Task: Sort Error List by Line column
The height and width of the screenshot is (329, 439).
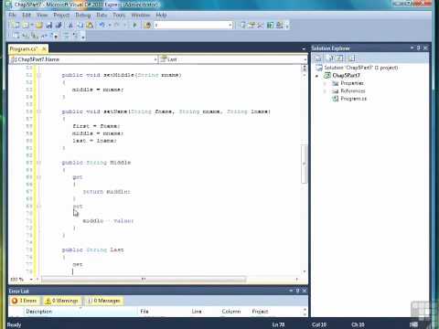Action: click(x=197, y=312)
